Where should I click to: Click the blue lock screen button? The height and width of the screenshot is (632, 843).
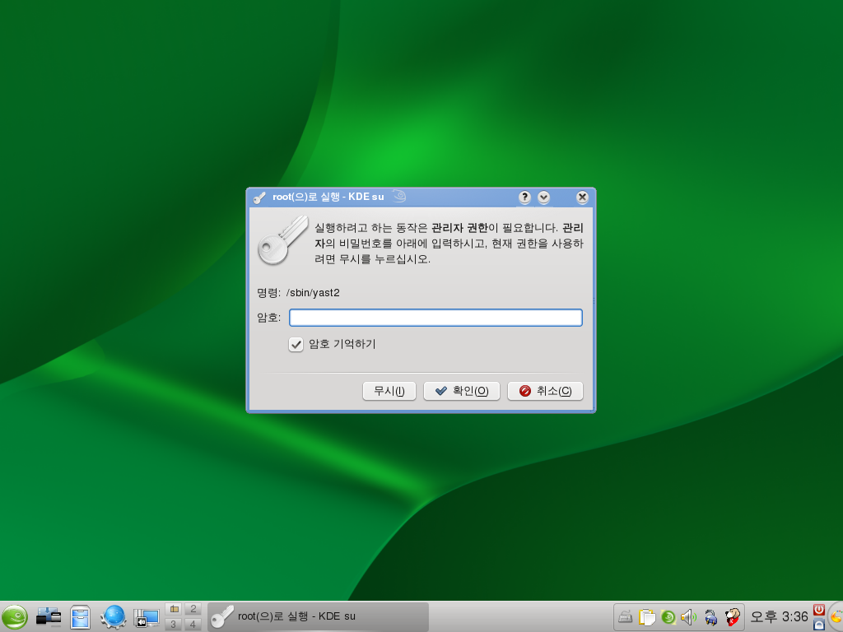[x=819, y=625]
